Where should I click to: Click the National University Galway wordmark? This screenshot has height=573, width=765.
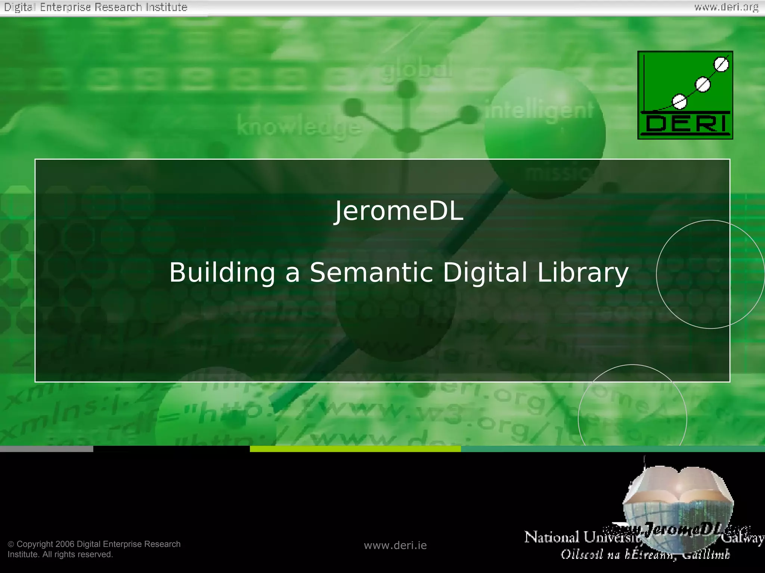coord(644,538)
